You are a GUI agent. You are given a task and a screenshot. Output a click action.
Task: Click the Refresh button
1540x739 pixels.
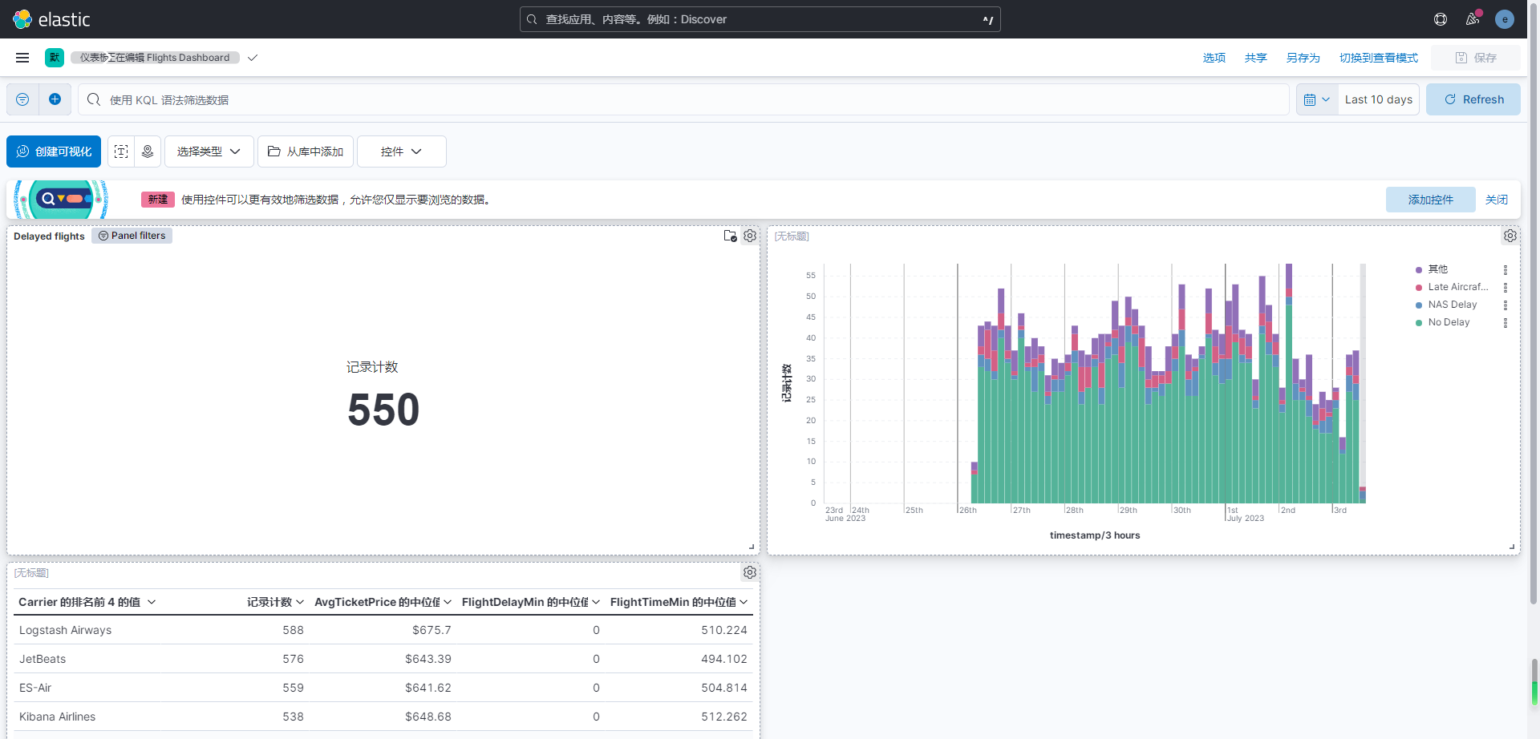pos(1473,99)
